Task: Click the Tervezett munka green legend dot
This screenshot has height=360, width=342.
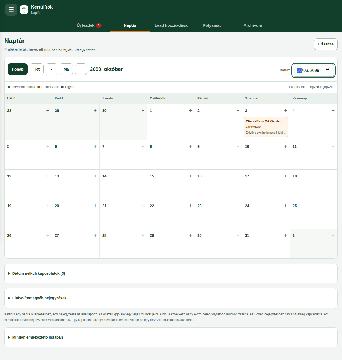Action: point(9,87)
